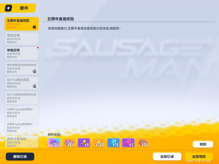The image size is (219, 164).
Task: Select the x60 reward icon
Action: (69, 143)
